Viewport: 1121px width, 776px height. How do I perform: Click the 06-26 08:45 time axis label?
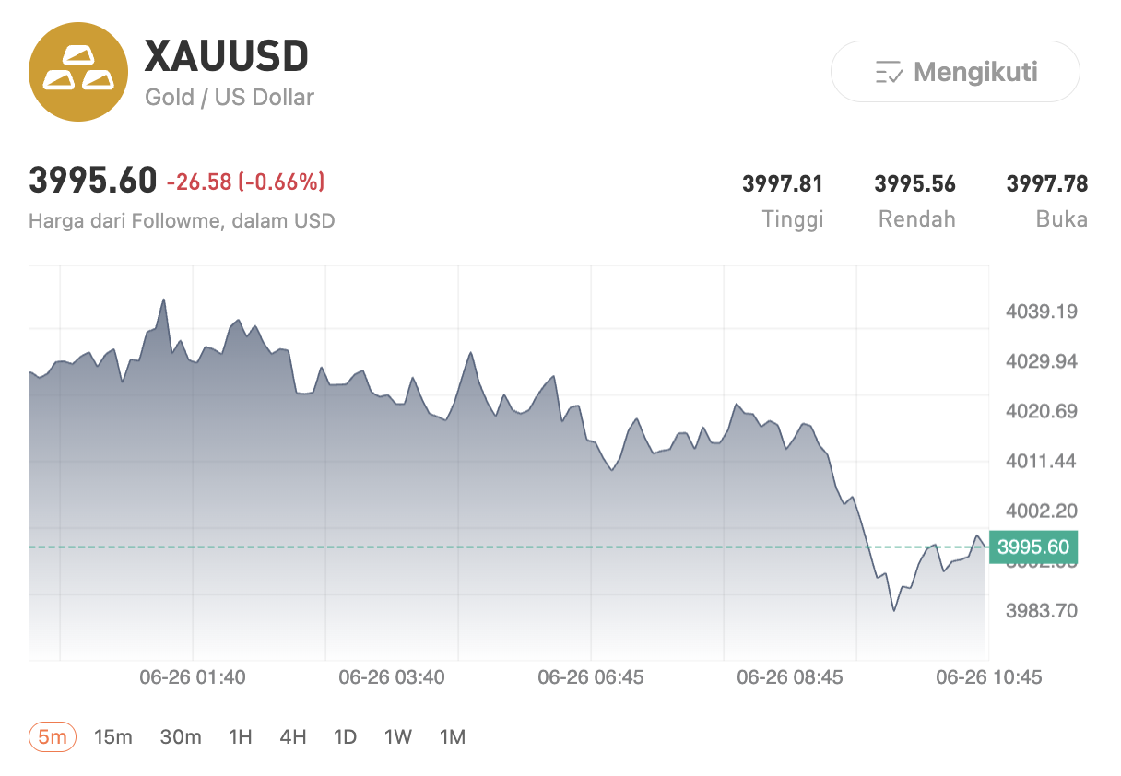pyautogui.click(x=790, y=677)
